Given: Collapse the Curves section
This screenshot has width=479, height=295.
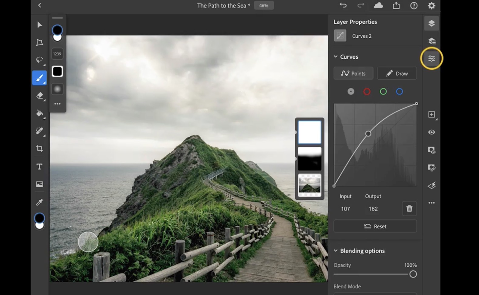Looking at the screenshot, I should 335,57.
